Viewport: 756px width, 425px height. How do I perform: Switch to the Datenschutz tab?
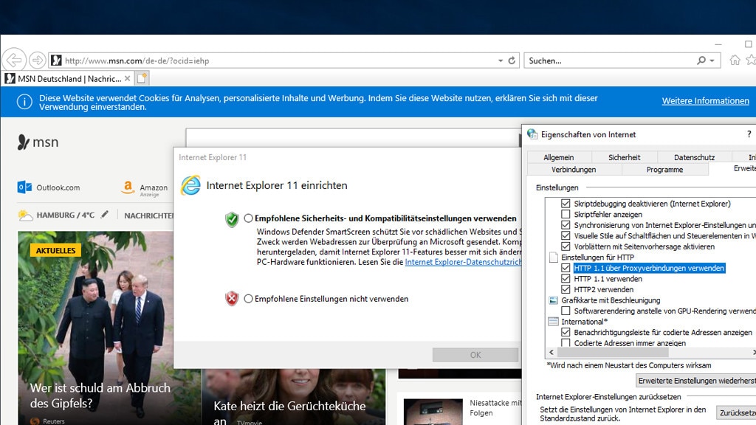click(694, 157)
